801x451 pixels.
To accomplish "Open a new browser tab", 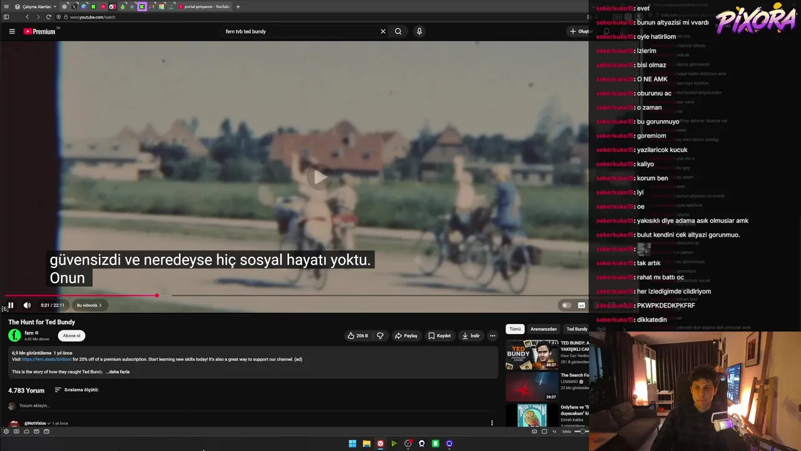I will (238, 7).
